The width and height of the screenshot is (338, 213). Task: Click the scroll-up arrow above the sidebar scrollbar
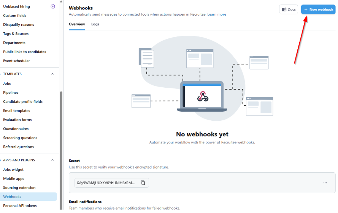[61, 2]
